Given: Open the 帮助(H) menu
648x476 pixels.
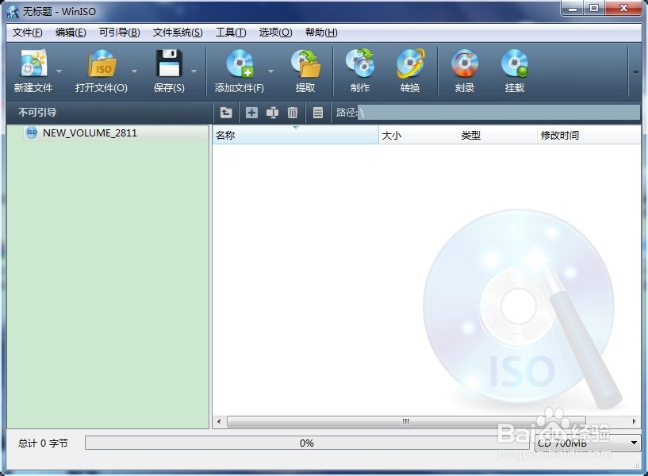Looking at the screenshot, I should [x=321, y=33].
